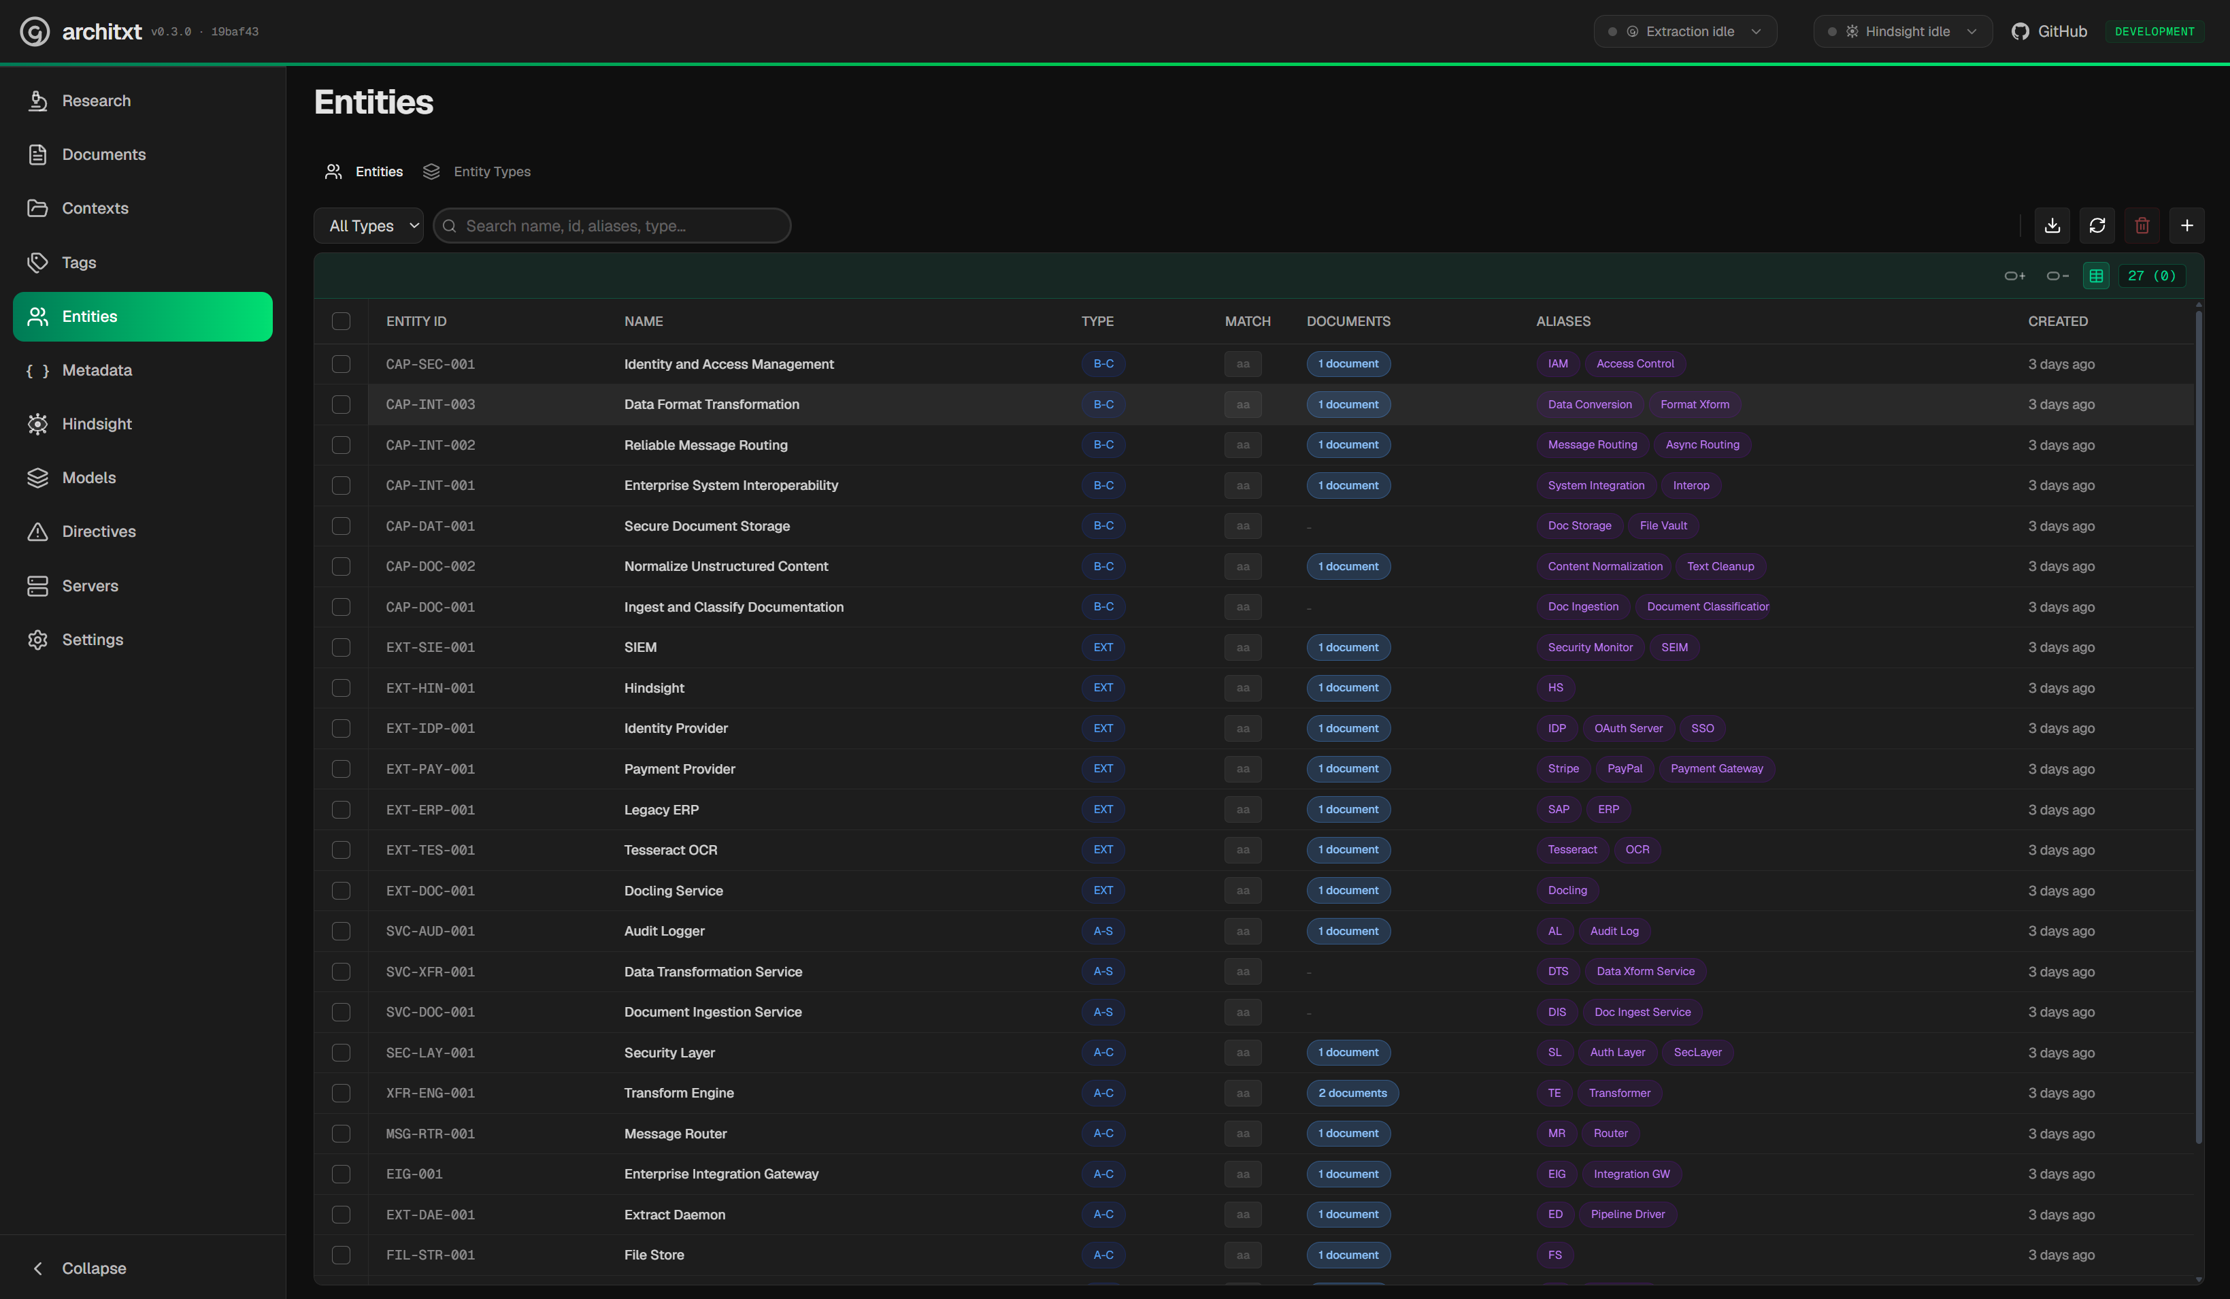Click the remove column icon

(2057, 276)
